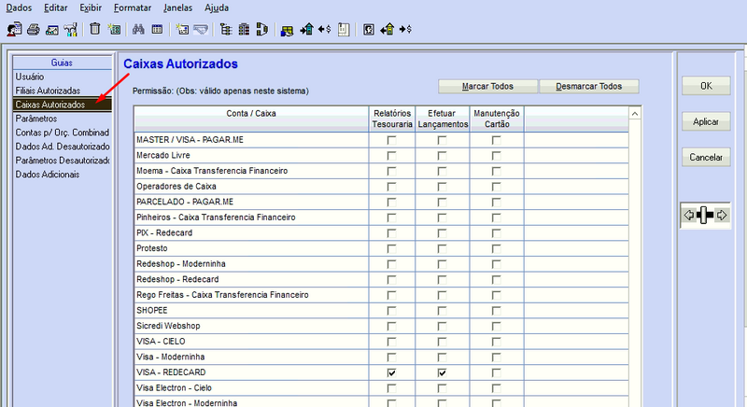Screen dimensions: 747x407
Task: Check Manutenção Cartão for MASTER / VISA - PAGAR.ME
Action: (x=497, y=140)
